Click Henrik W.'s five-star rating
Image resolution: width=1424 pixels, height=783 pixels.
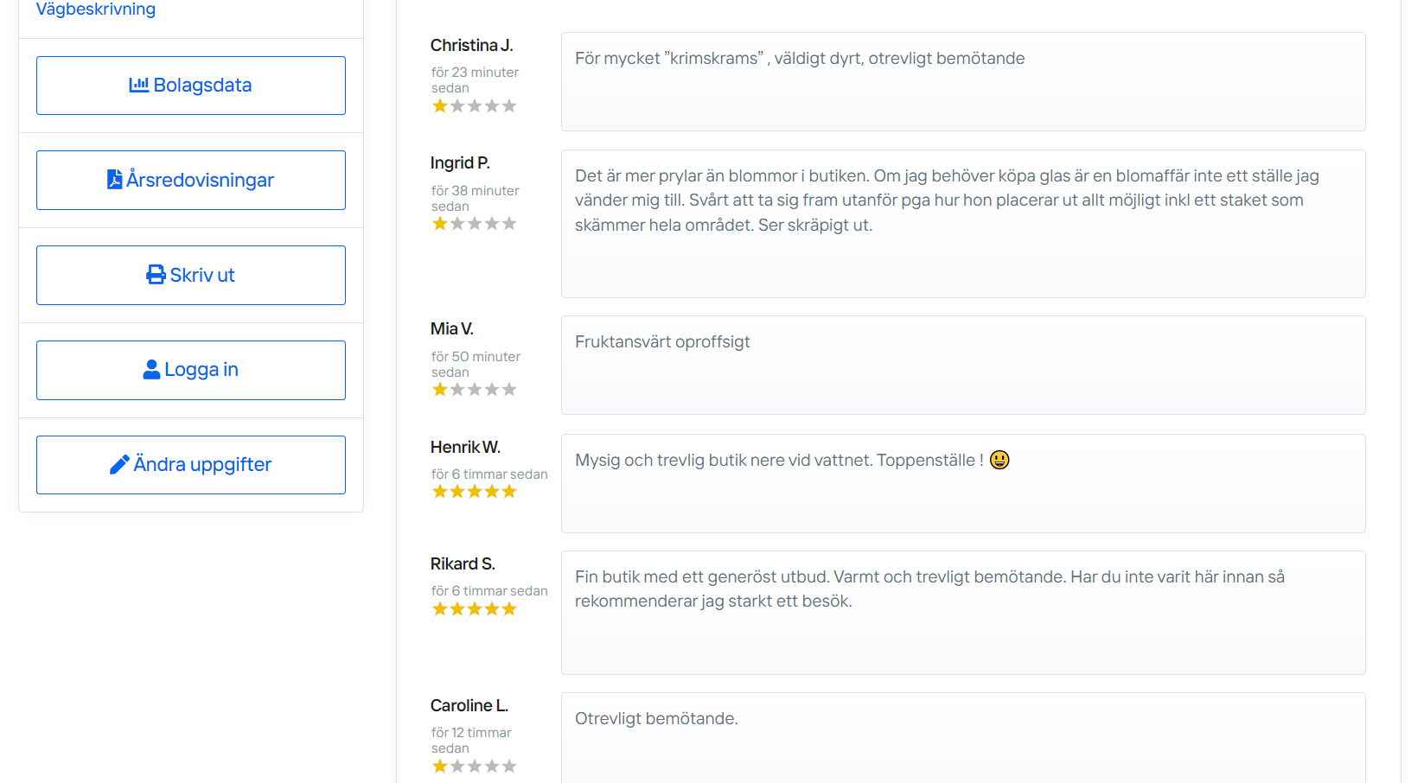(x=474, y=492)
